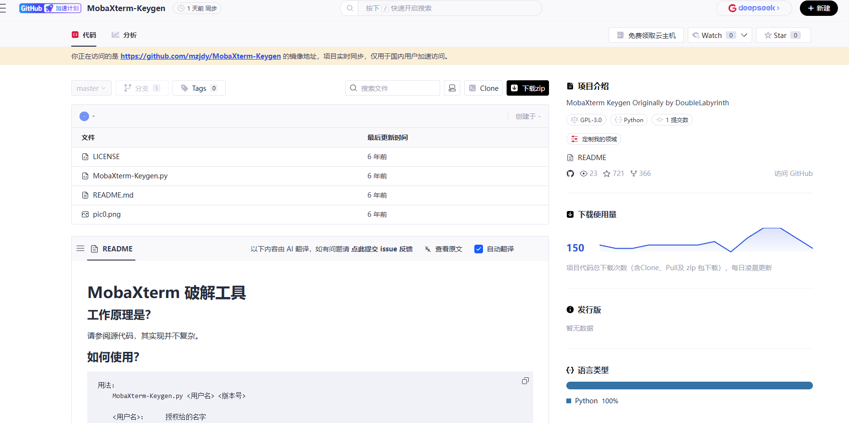
Task: Open the github.com/mzjdy/MobaXterm-Keygen link
Action: [x=201, y=56]
